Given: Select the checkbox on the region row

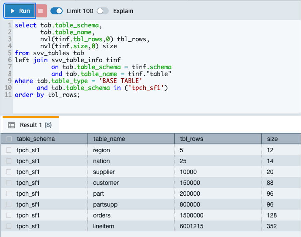Looking at the screenshot, I should pos(9,150).
